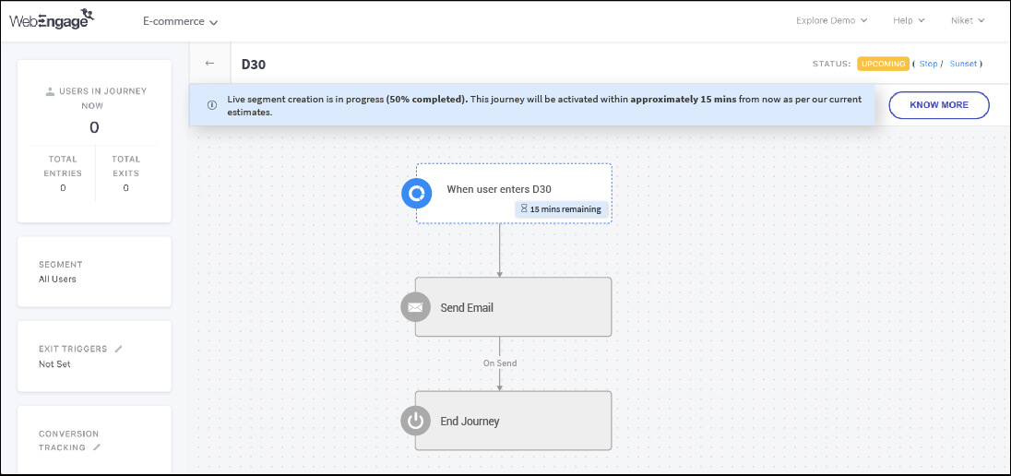Image resolution: width=1011 pixels, height=476 pixels.
Task: Click the info icon in banner
Action: pos(212,105)
